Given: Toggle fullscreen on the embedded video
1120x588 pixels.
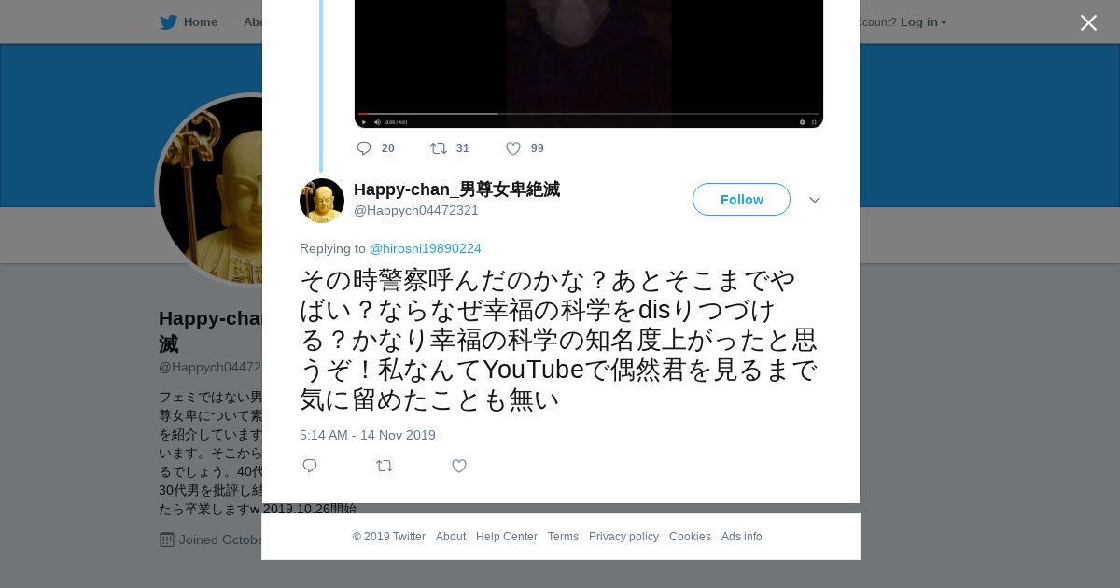Looking at the screenshot, I should click(x=814, y=121).
